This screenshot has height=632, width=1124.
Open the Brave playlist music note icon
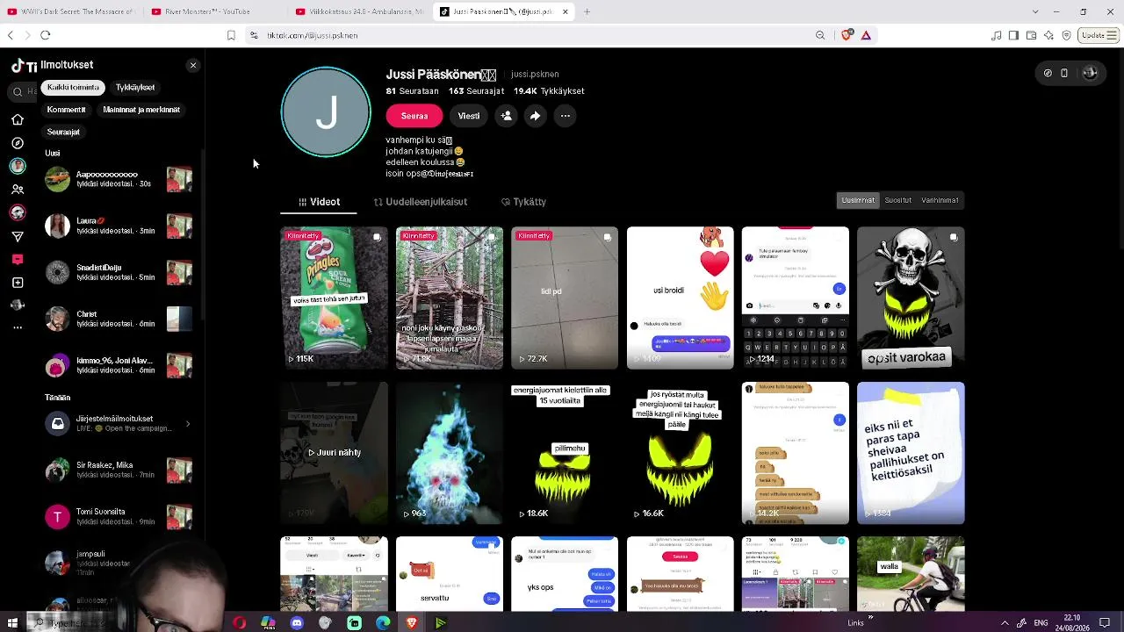996,35
